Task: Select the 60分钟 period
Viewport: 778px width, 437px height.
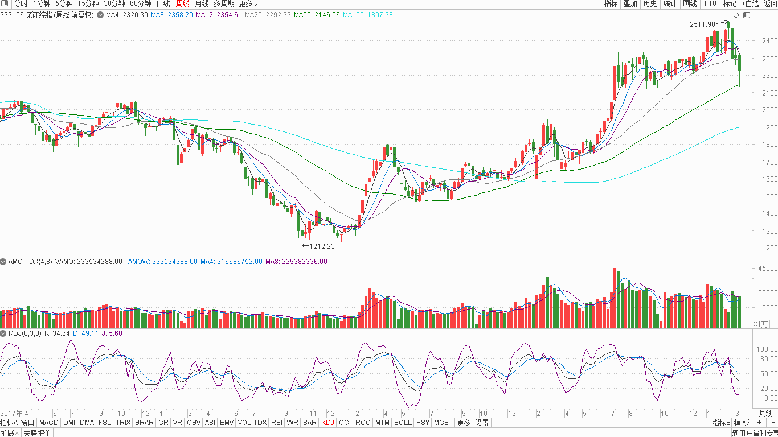Action: 140,3
